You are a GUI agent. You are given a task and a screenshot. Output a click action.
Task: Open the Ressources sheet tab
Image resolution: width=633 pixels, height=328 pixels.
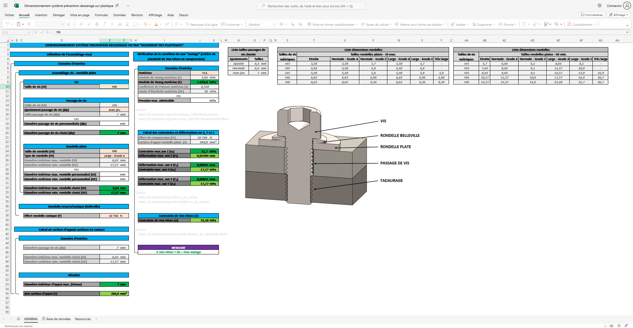click(83, 319)
